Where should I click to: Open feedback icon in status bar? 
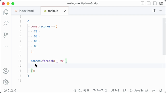click(x=154, y=90)
